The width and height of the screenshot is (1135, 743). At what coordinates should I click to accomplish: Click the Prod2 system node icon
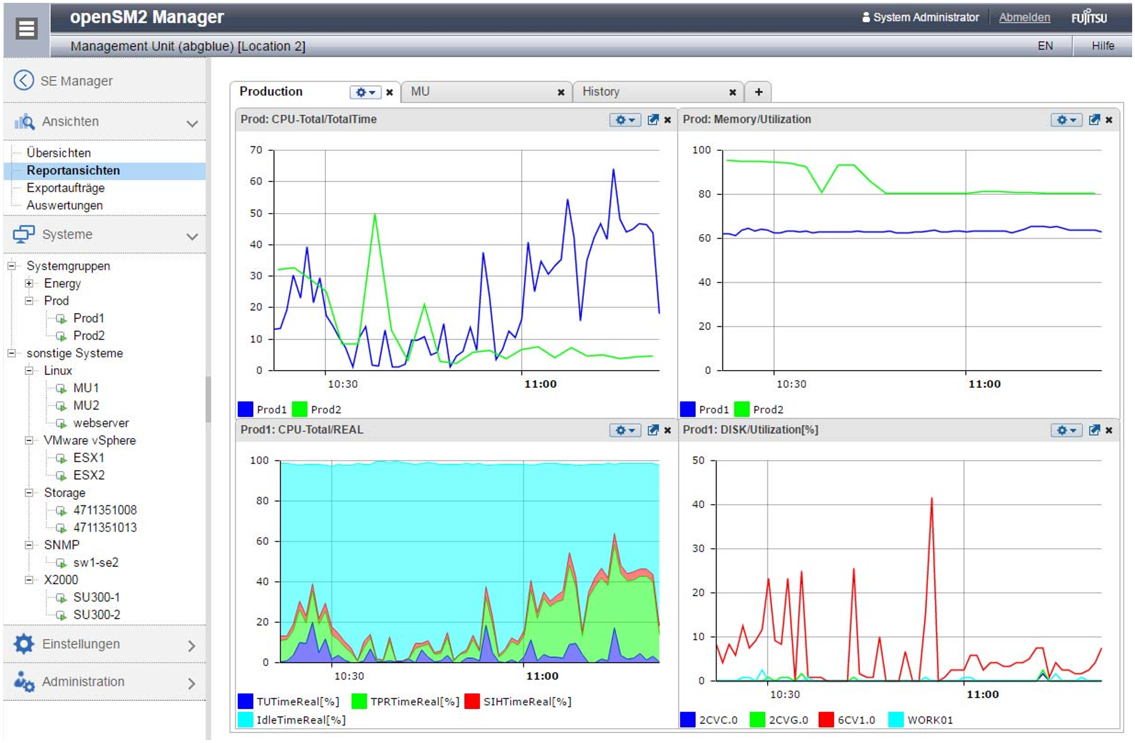pos(61,336)
